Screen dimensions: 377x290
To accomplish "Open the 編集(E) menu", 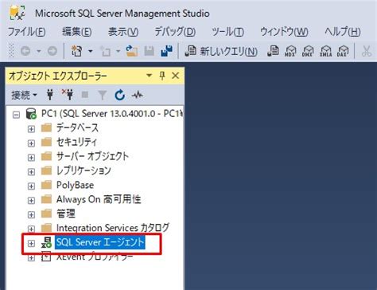I will (77, 32).
